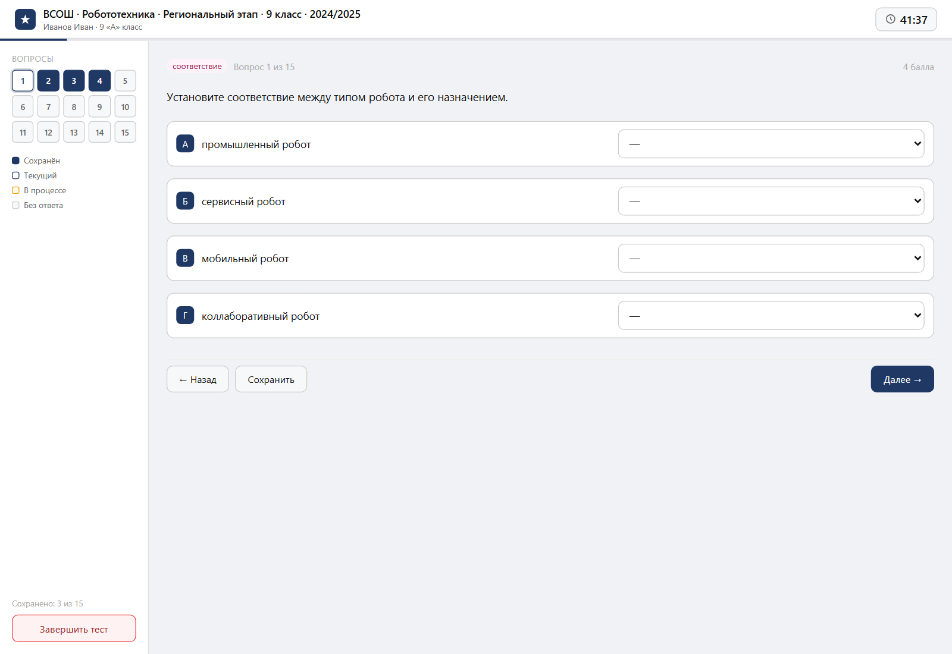Click the clock timer showing 41:37
Image resolution: width=952 pixels, height=654 pixels.
click(906, 20)
